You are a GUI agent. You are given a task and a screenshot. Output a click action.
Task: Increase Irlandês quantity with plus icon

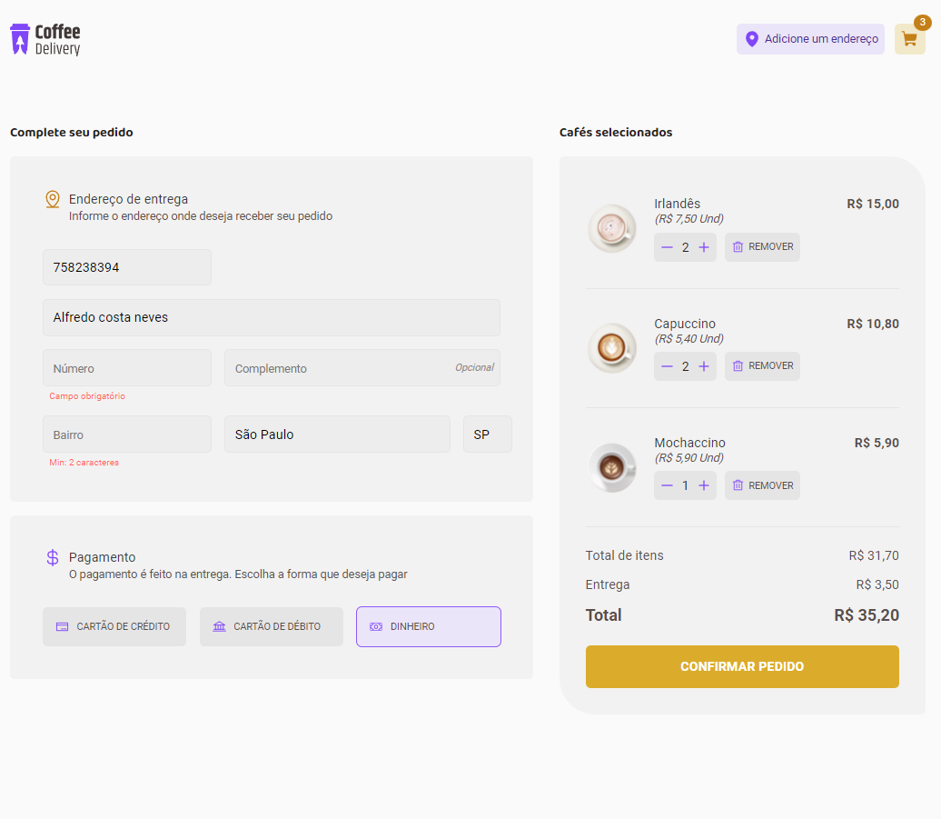point(704,247)
